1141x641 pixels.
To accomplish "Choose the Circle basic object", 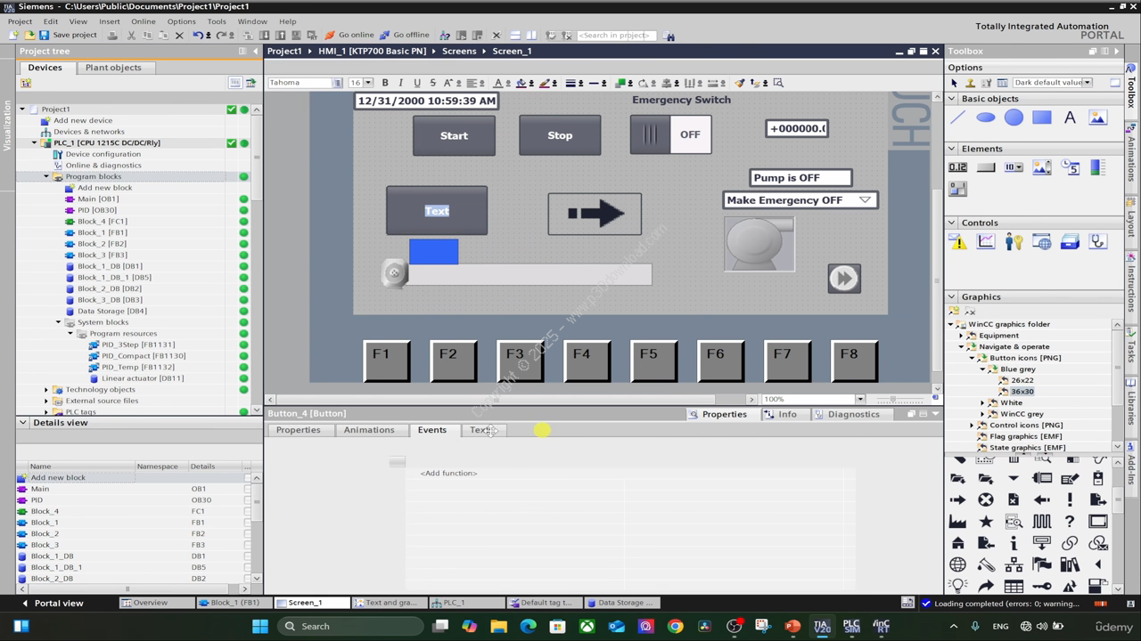I will click(1014, 118).
